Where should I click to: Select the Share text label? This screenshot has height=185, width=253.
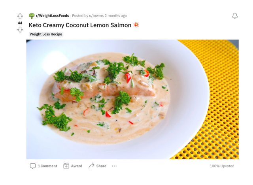click(101, 166)
